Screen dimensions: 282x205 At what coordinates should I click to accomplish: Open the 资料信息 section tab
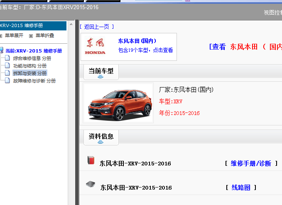[x=101, y=137]
